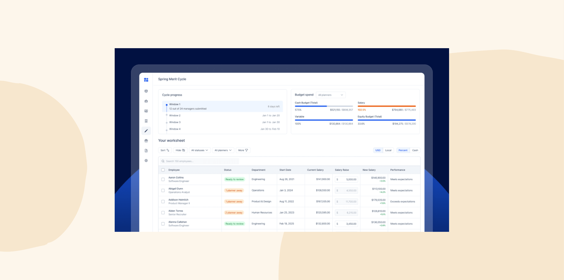Open the gift box sidebar icon
Image resolution: width=564 pixels, height=280 pixels.
tap(146, 141)
